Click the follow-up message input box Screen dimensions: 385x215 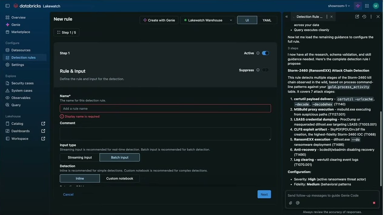click(x=332, y=196)
